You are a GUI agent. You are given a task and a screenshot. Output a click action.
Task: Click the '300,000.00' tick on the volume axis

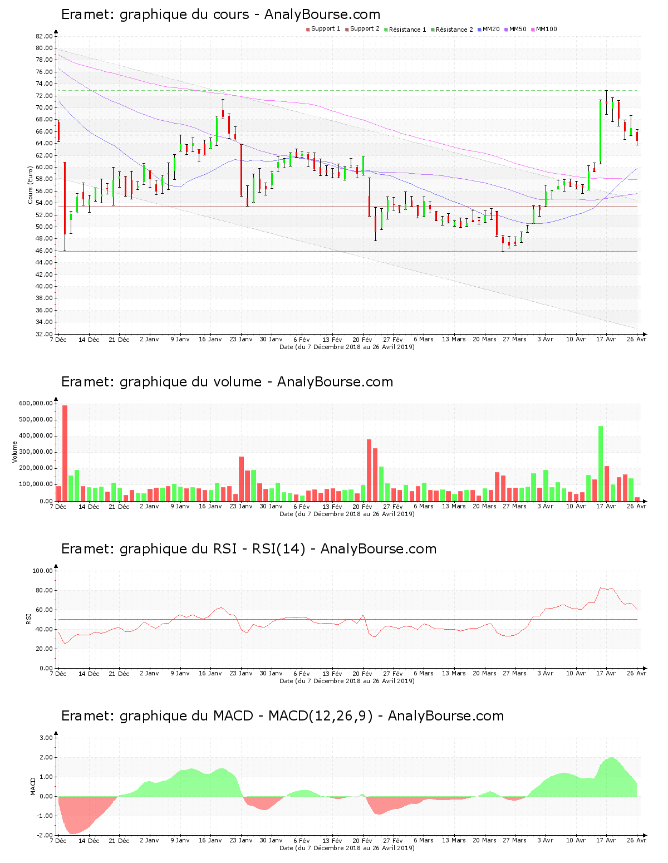tap(36, 452)
